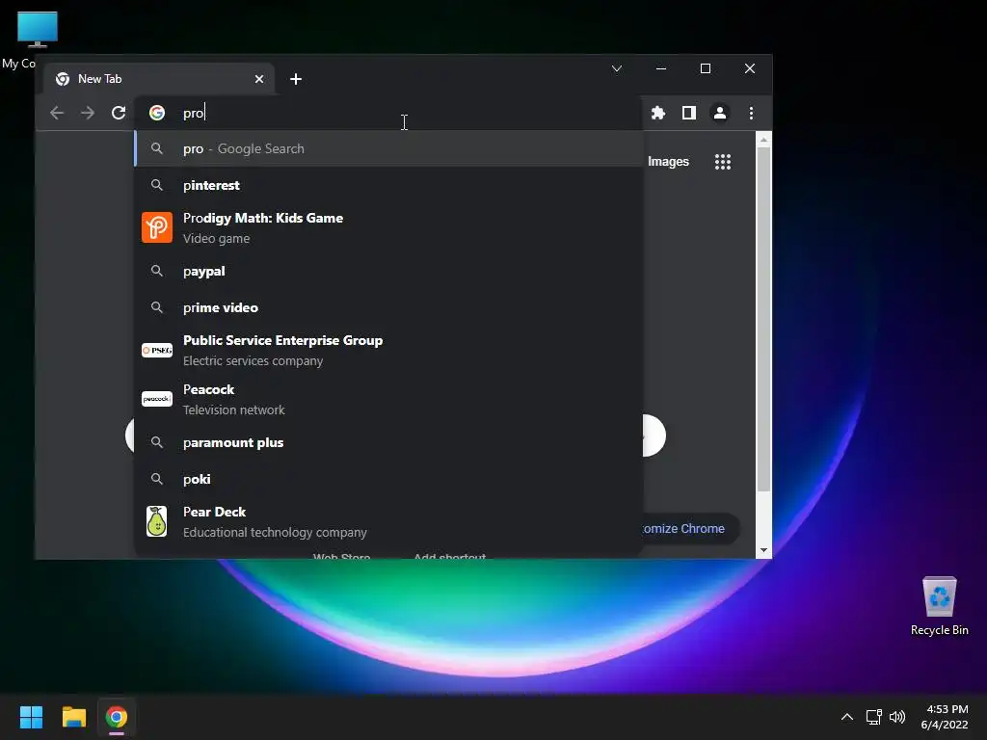Click the browser back arrow
This screenshot has width=987, height=740.
point(57,114)
